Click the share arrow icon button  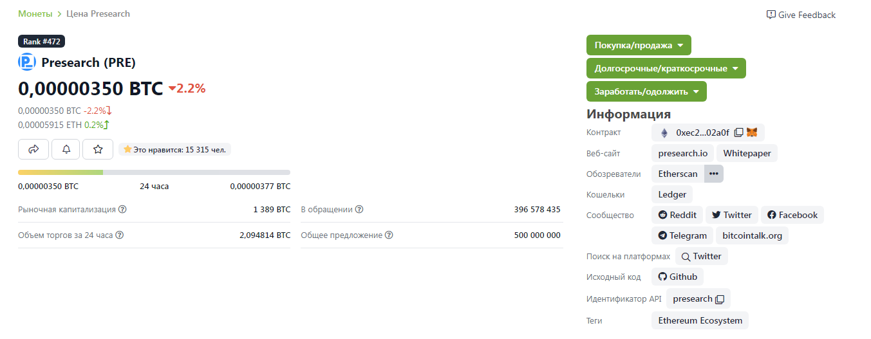[34, 149]
